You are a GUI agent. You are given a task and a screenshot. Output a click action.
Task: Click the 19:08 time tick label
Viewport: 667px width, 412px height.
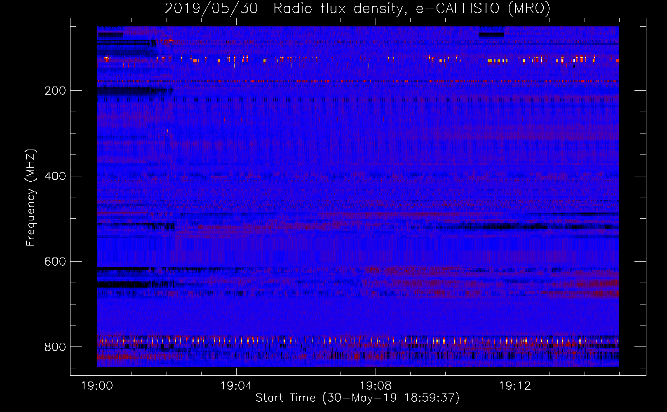tap(376, 386)
